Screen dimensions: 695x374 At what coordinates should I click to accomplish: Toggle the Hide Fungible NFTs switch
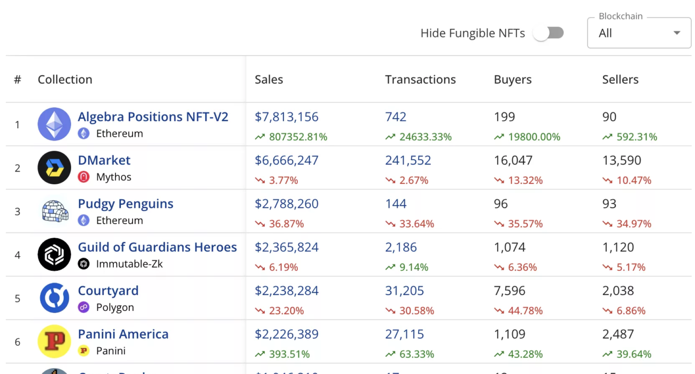pos(549,33)
